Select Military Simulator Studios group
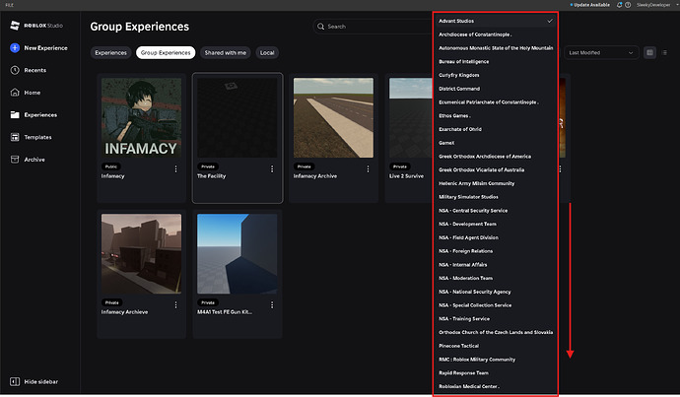Screen dimensions: 680x397 click(x=496, y=197)
